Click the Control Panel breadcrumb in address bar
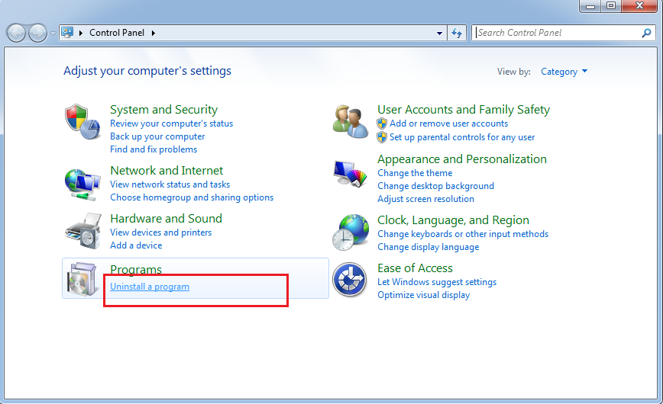 118,33
